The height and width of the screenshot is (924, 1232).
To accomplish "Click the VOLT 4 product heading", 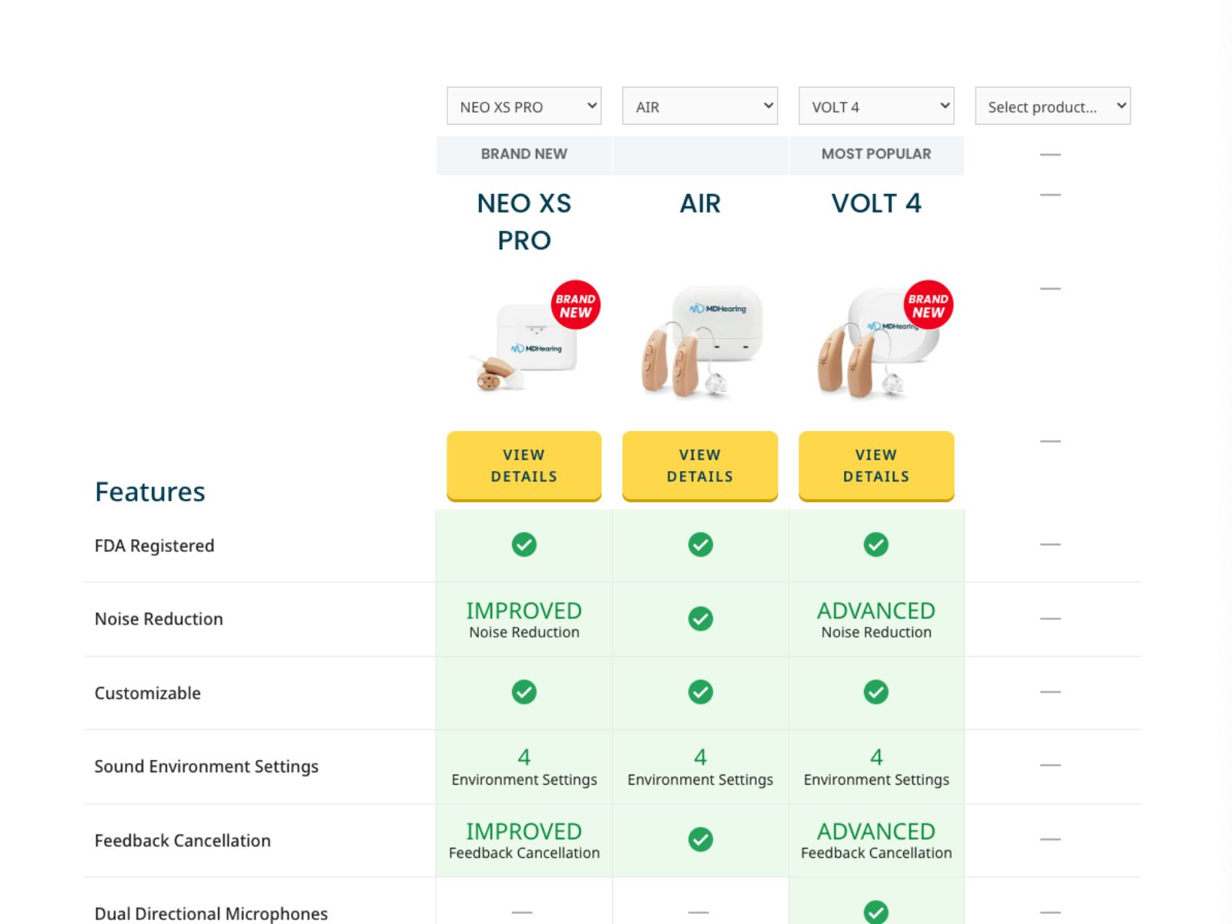I will click(876, 203).
